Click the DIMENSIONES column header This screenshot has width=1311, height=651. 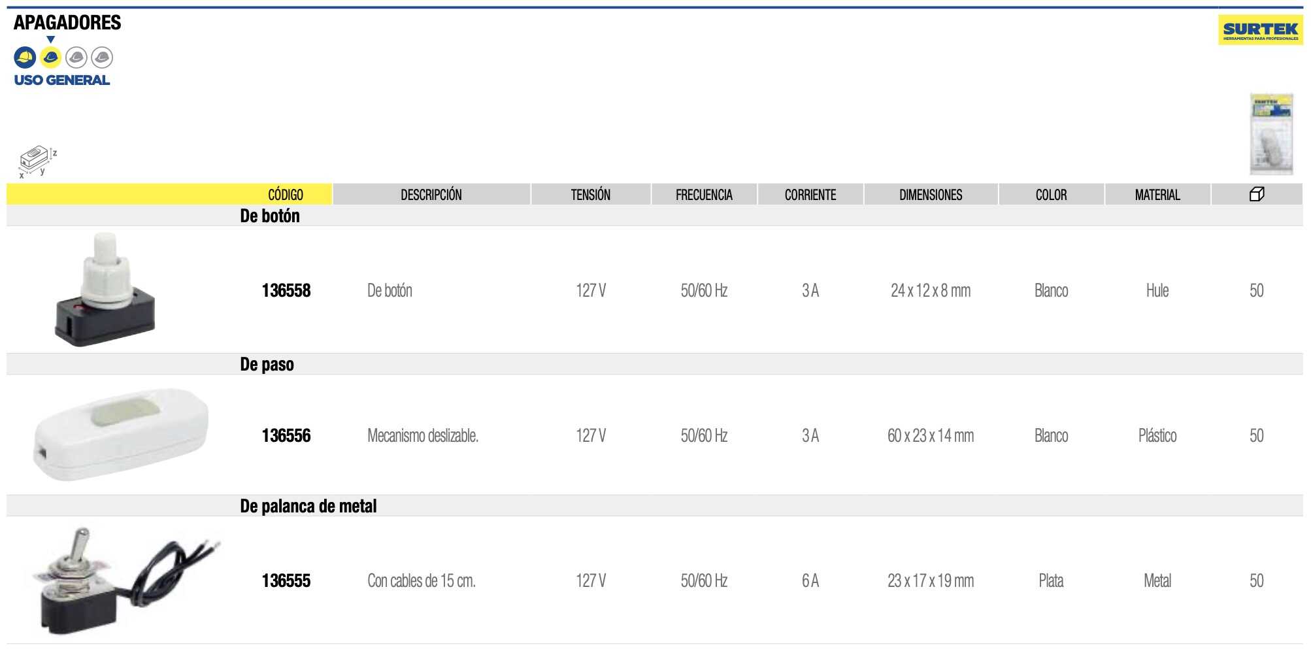coord(931,195)
